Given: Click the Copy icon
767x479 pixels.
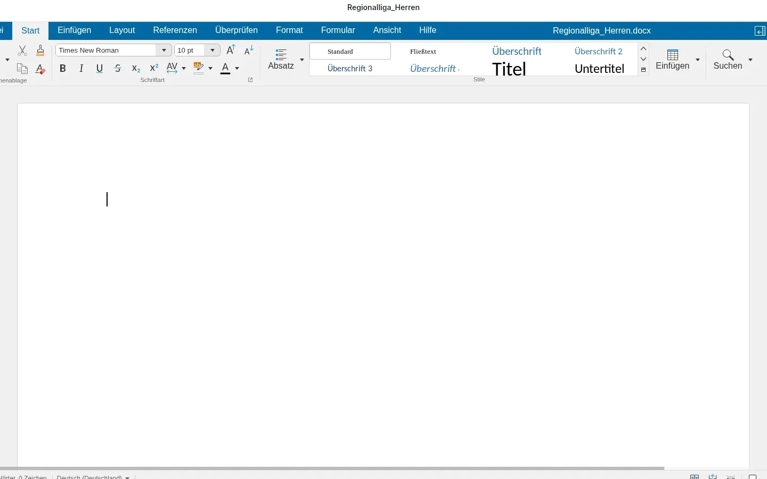Looking at the screenshot, I should click(x=22, y=69).
